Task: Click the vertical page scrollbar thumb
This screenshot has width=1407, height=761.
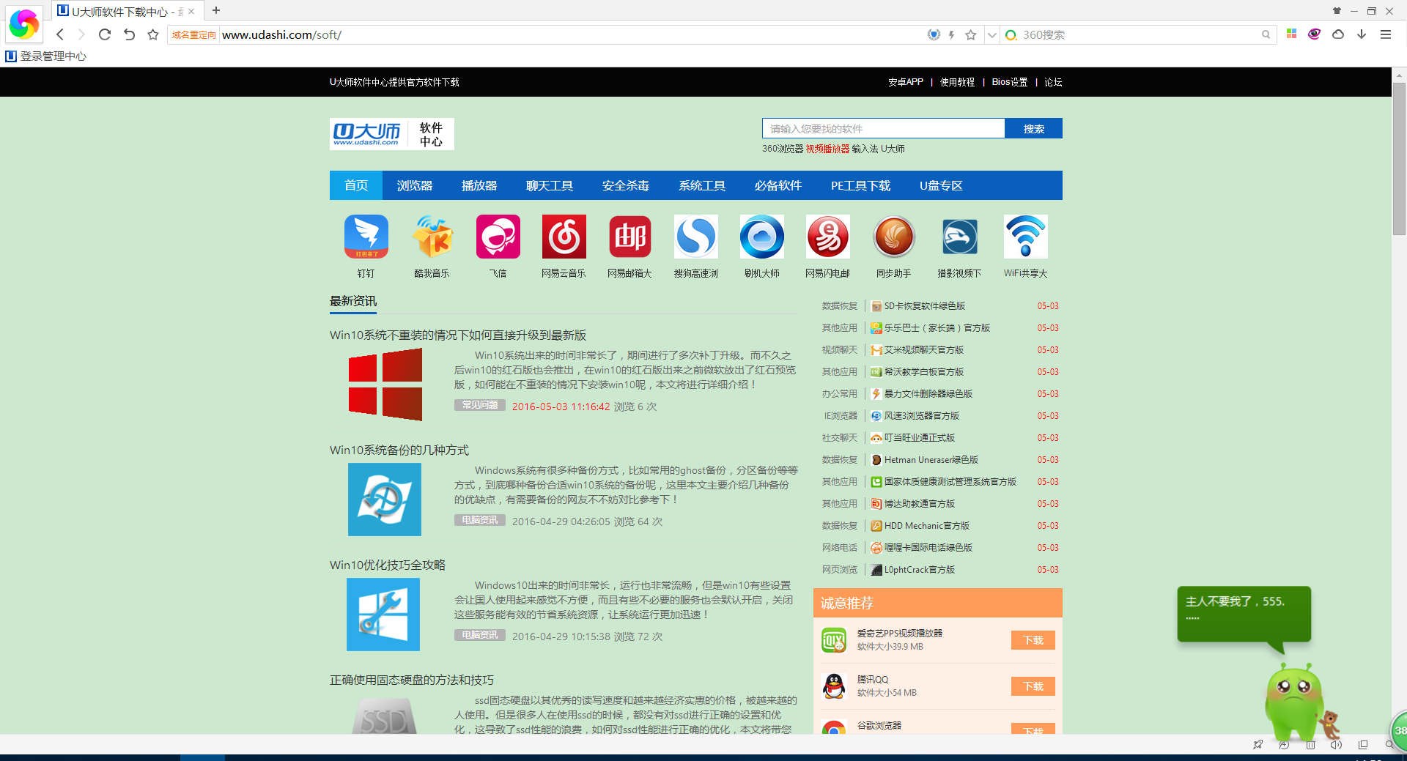Action: tap(1399, 158)
